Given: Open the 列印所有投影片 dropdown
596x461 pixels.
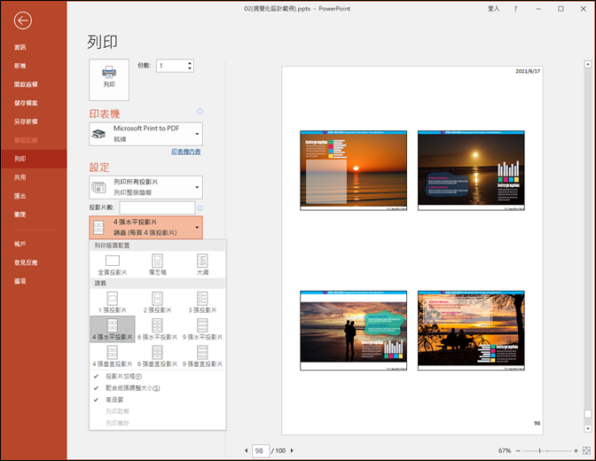Looking at the screenshot, I should (146, 187).
